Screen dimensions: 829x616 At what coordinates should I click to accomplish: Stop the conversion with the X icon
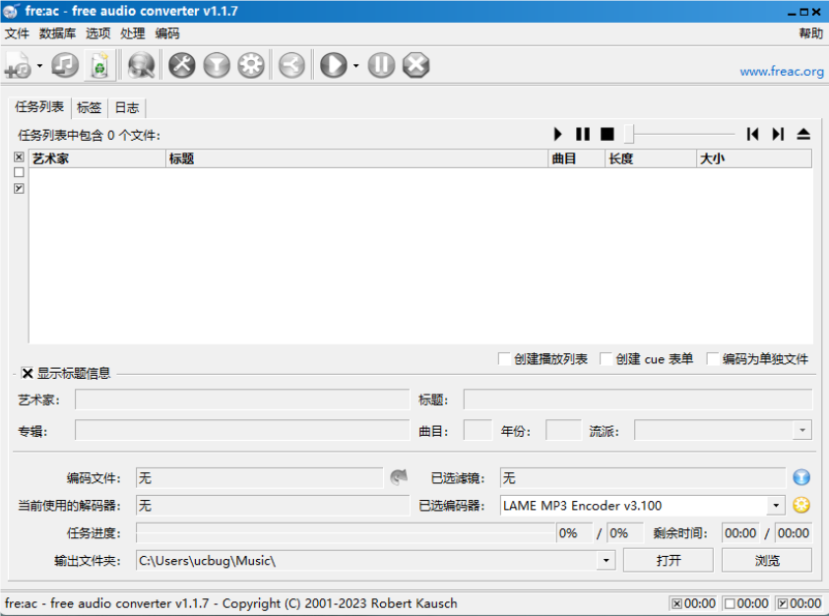click(414, 65)
